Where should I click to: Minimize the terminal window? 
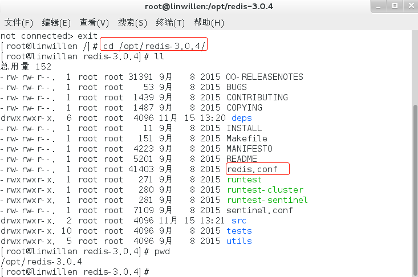click(379, 6)
